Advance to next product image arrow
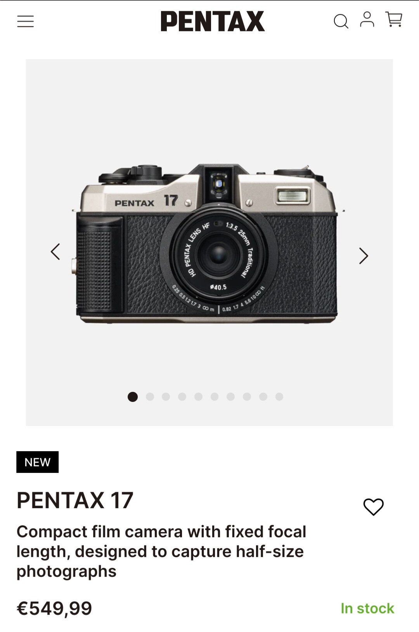419x632 pixels. point(363,256)
